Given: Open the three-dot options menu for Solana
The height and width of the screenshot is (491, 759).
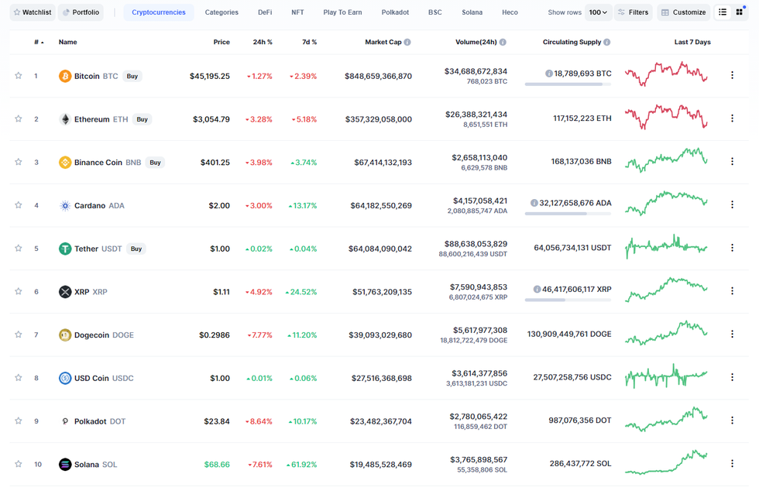Looking at the screenshot, I should click(732, 464).
